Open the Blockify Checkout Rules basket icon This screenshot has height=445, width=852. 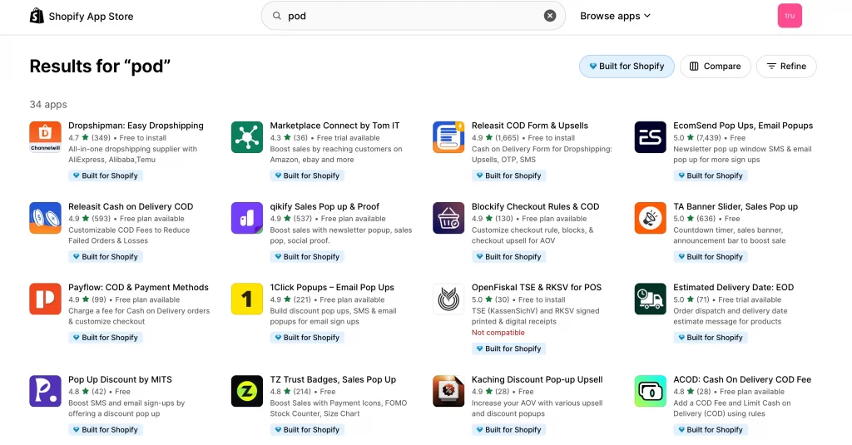pyautogui.click(x=448, y=218)
